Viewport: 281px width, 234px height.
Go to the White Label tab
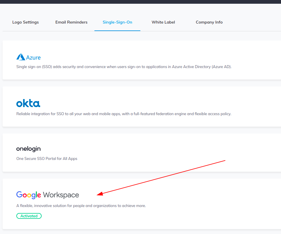pos(163,22)
